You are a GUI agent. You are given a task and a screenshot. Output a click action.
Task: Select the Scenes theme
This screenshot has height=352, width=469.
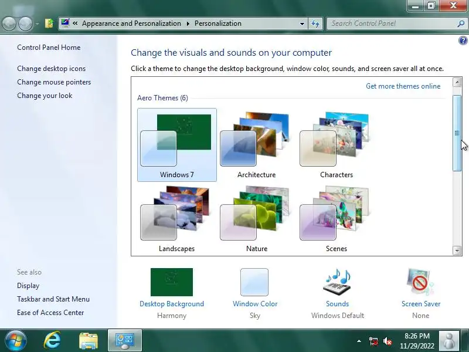click(336, 219)
